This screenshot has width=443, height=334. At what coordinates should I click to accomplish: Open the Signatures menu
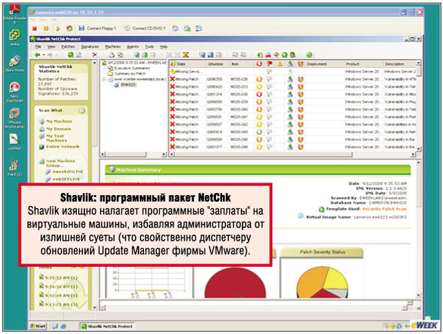click(90, 46)
